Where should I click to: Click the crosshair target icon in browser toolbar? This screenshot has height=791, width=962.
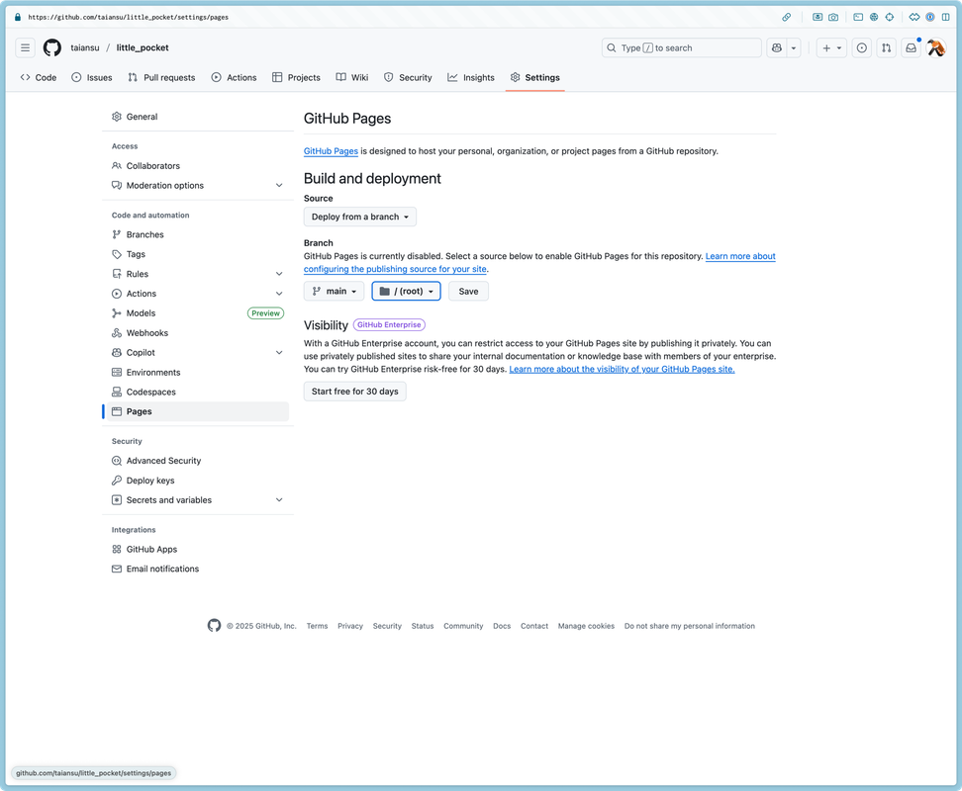(x=889, y=17)
